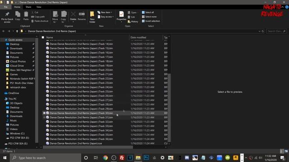Click Edit in the Open group
Viewport: 289px width, 162px height.
click(131, 17)
